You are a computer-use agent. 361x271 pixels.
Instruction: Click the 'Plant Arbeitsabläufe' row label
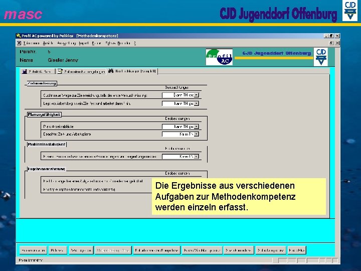tap(59, 126)
